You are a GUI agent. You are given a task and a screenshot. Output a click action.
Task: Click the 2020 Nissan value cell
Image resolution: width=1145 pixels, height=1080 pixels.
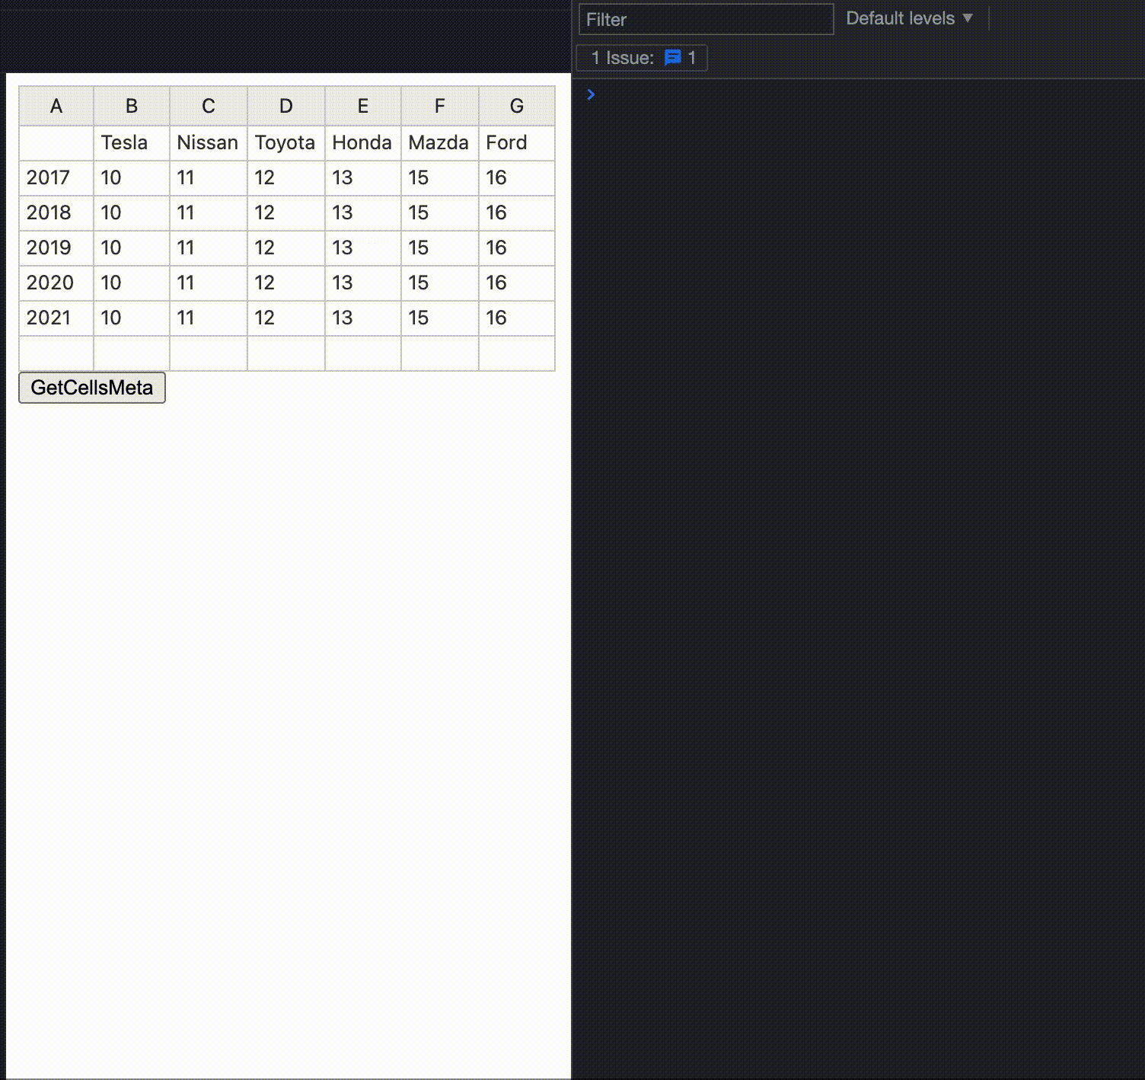[208, 283]
